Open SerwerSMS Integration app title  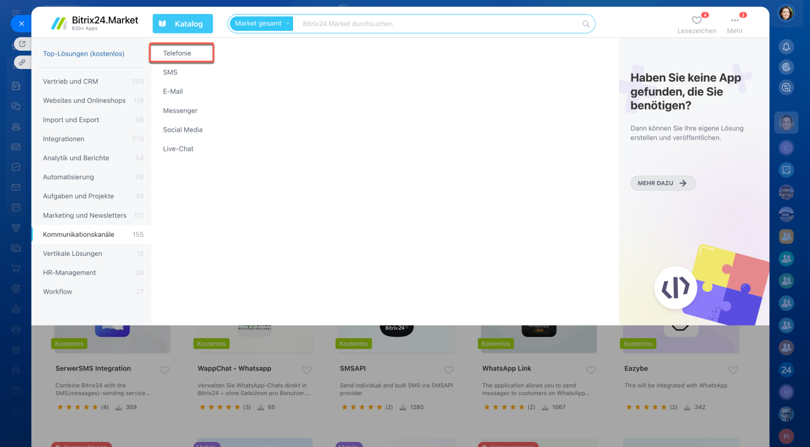coord(93,368)
